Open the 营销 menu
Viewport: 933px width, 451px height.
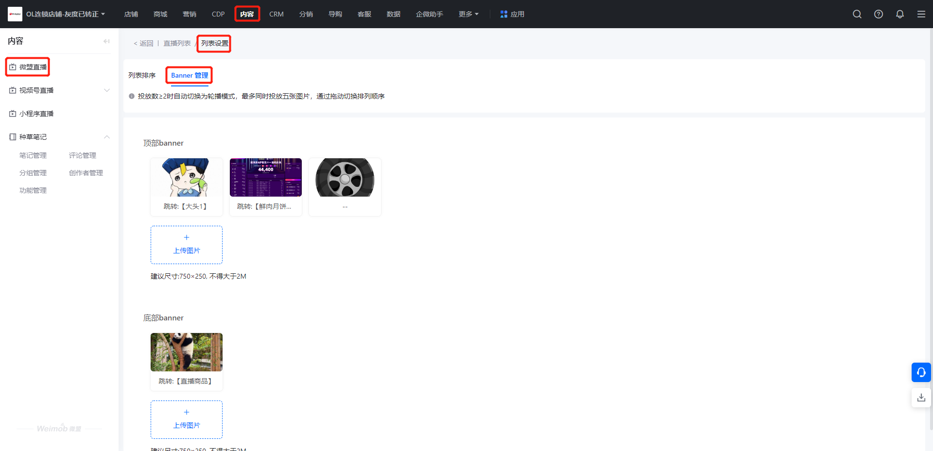point(190,14)
